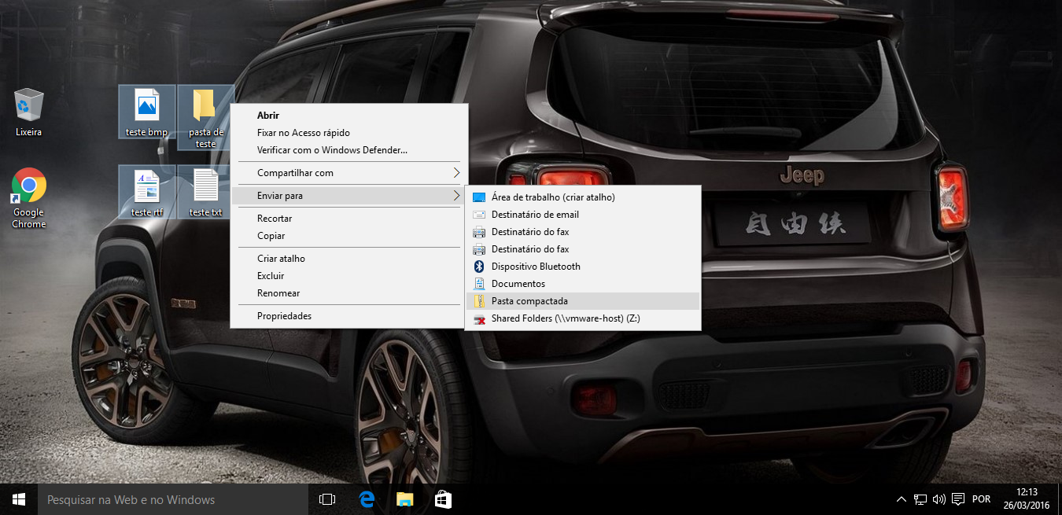1062x515 pixels.
Task: Click Renomear to rename the folder
Action: pyautogui.click(x=279, y=292)
